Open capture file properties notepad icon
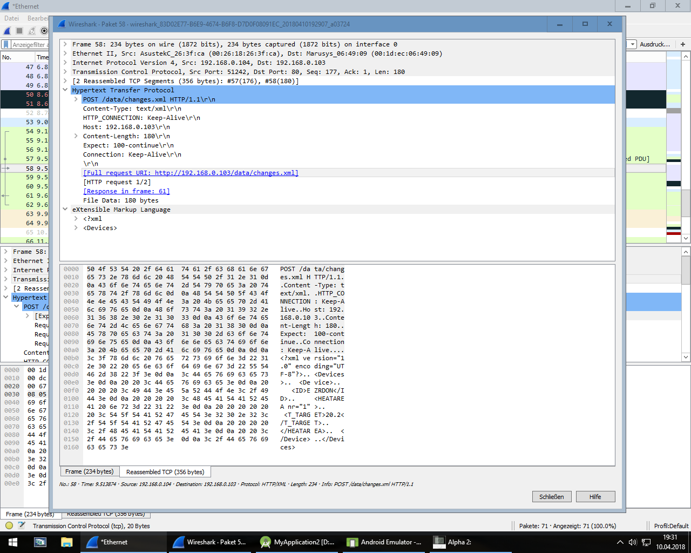This screenshot has height=553, width=691. click(22, 525)
